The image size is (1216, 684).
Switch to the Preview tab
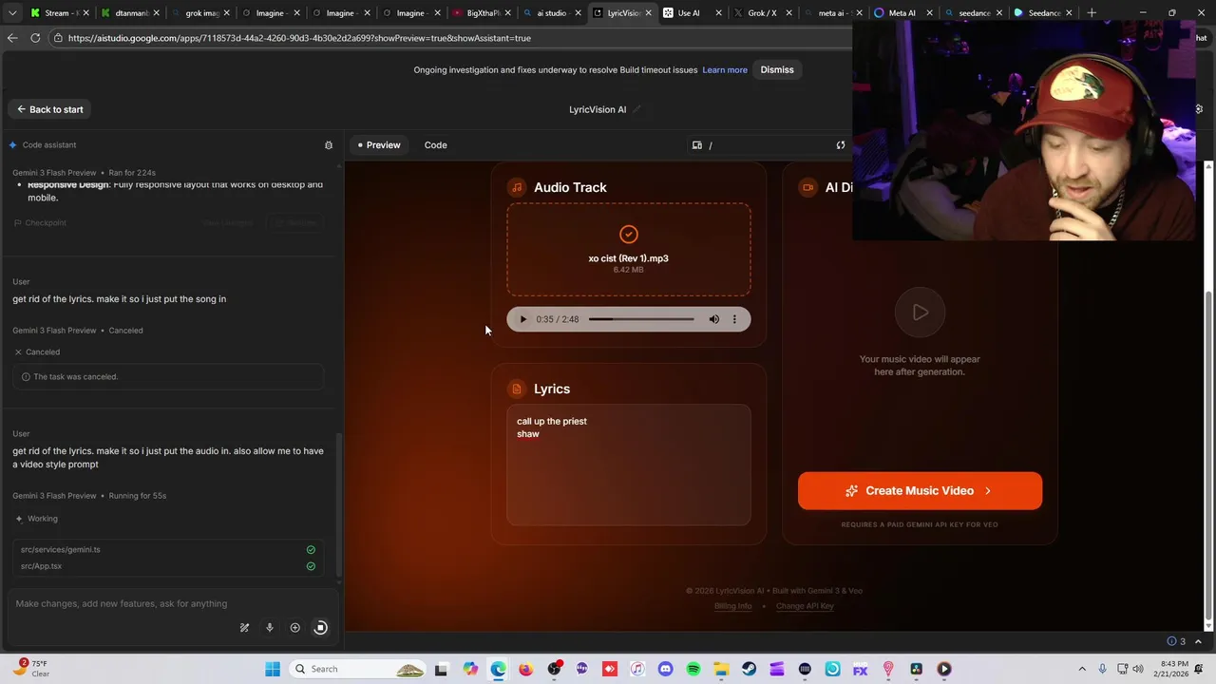click(379, 145)
